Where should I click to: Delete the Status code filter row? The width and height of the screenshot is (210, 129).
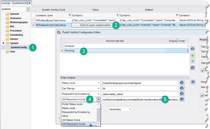[182, 83]
